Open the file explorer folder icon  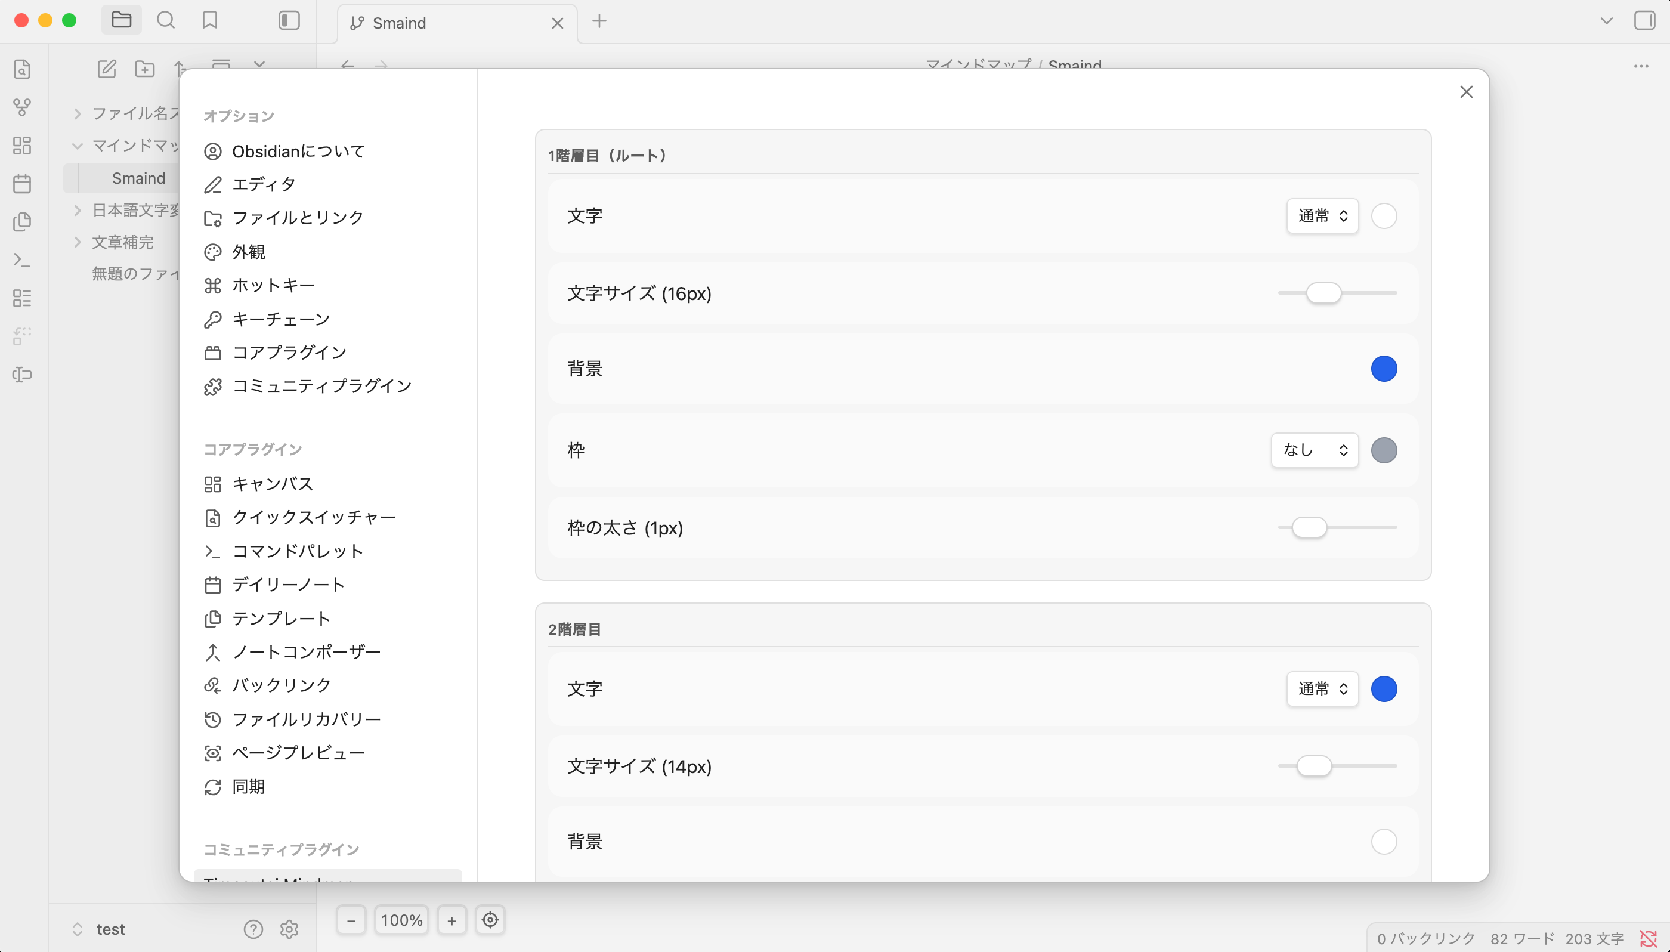coord(122,20)
